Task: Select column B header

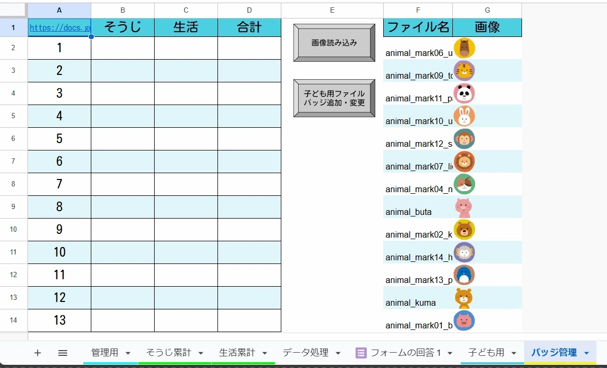Action: coord(122,11)
